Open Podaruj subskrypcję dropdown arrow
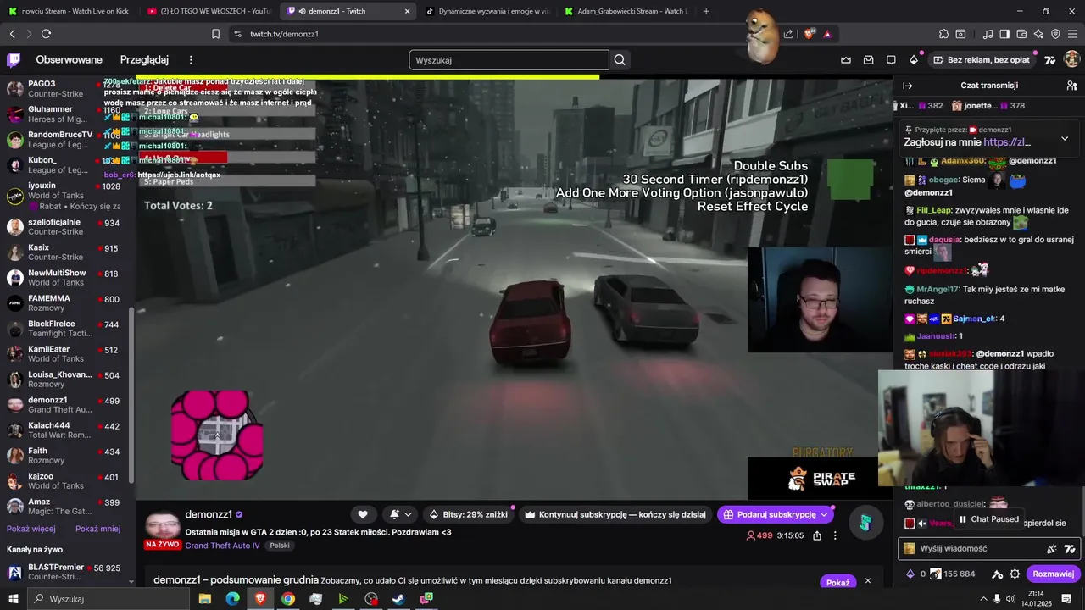Viewport: 1085px width, 610px height. point(824,514)
